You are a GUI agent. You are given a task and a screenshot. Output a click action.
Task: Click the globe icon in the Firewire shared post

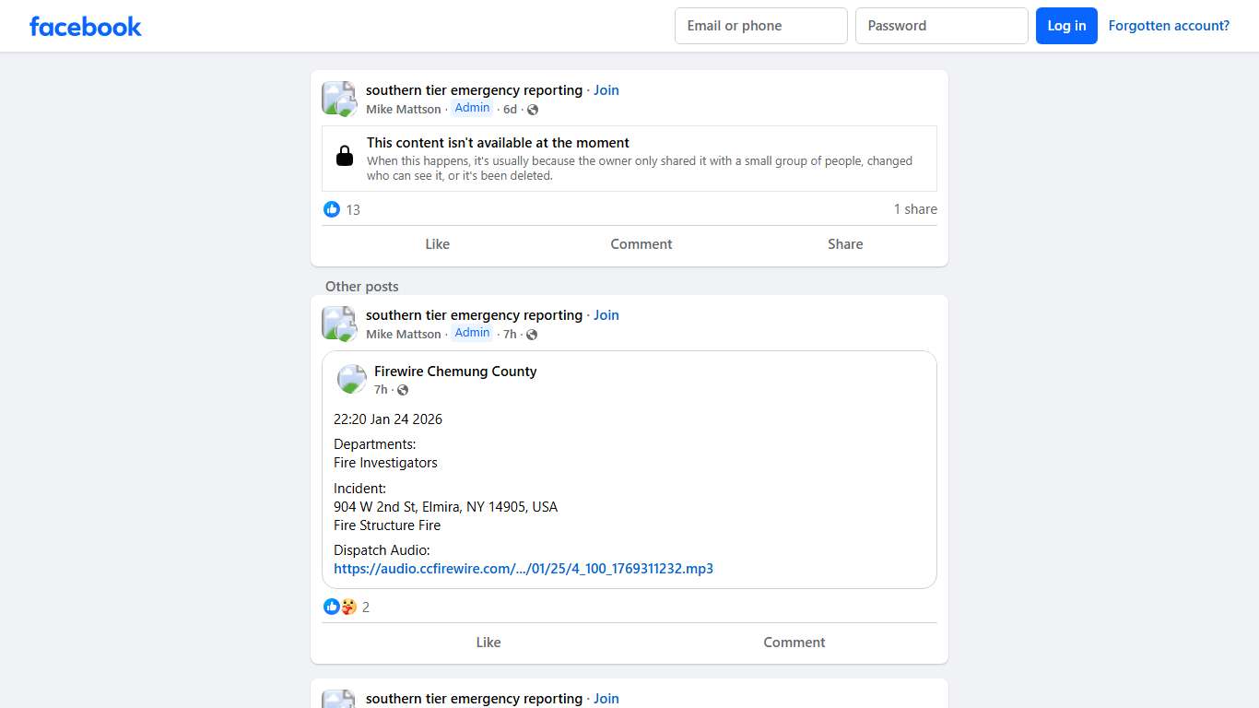(x=403, y=390)
